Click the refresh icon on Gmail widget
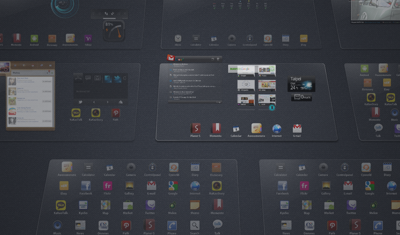The height and width of the screenshot is (235, 400). coord(213,59)
